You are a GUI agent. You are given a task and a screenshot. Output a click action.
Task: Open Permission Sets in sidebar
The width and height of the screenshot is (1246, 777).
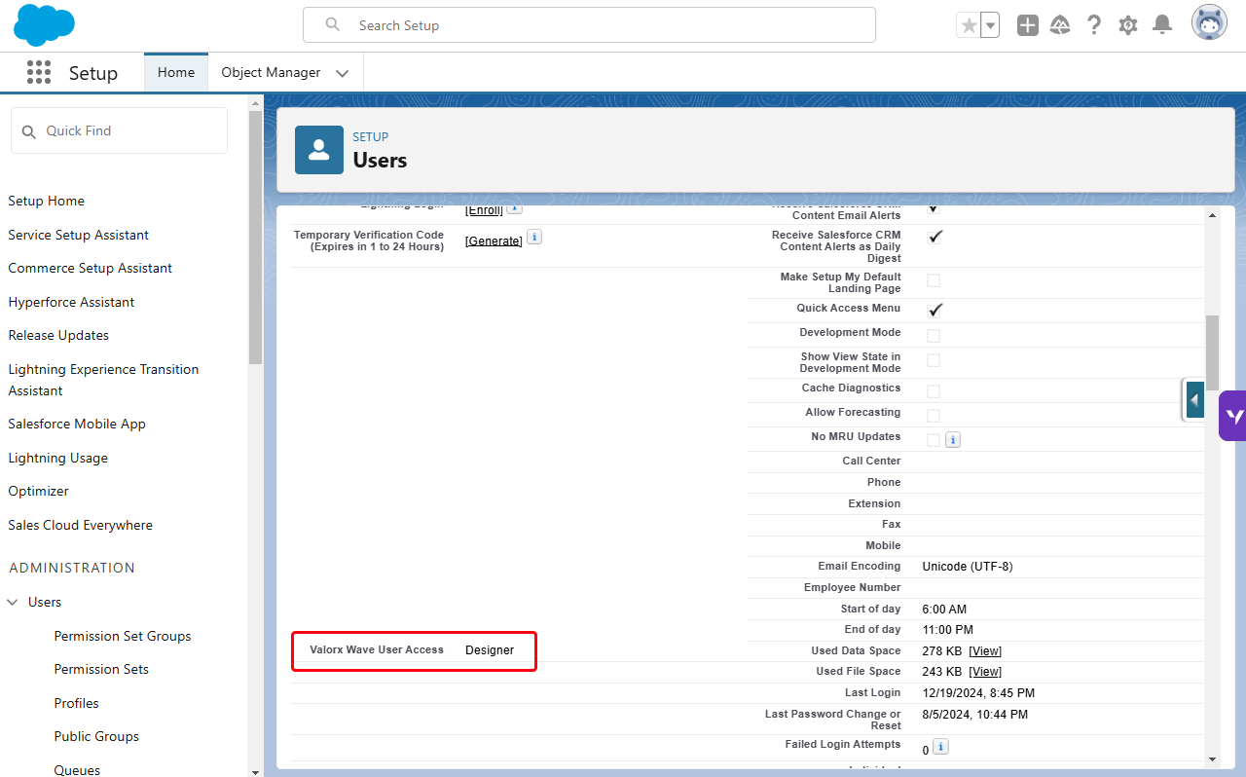pyautogui.click(x=101, y=669)
